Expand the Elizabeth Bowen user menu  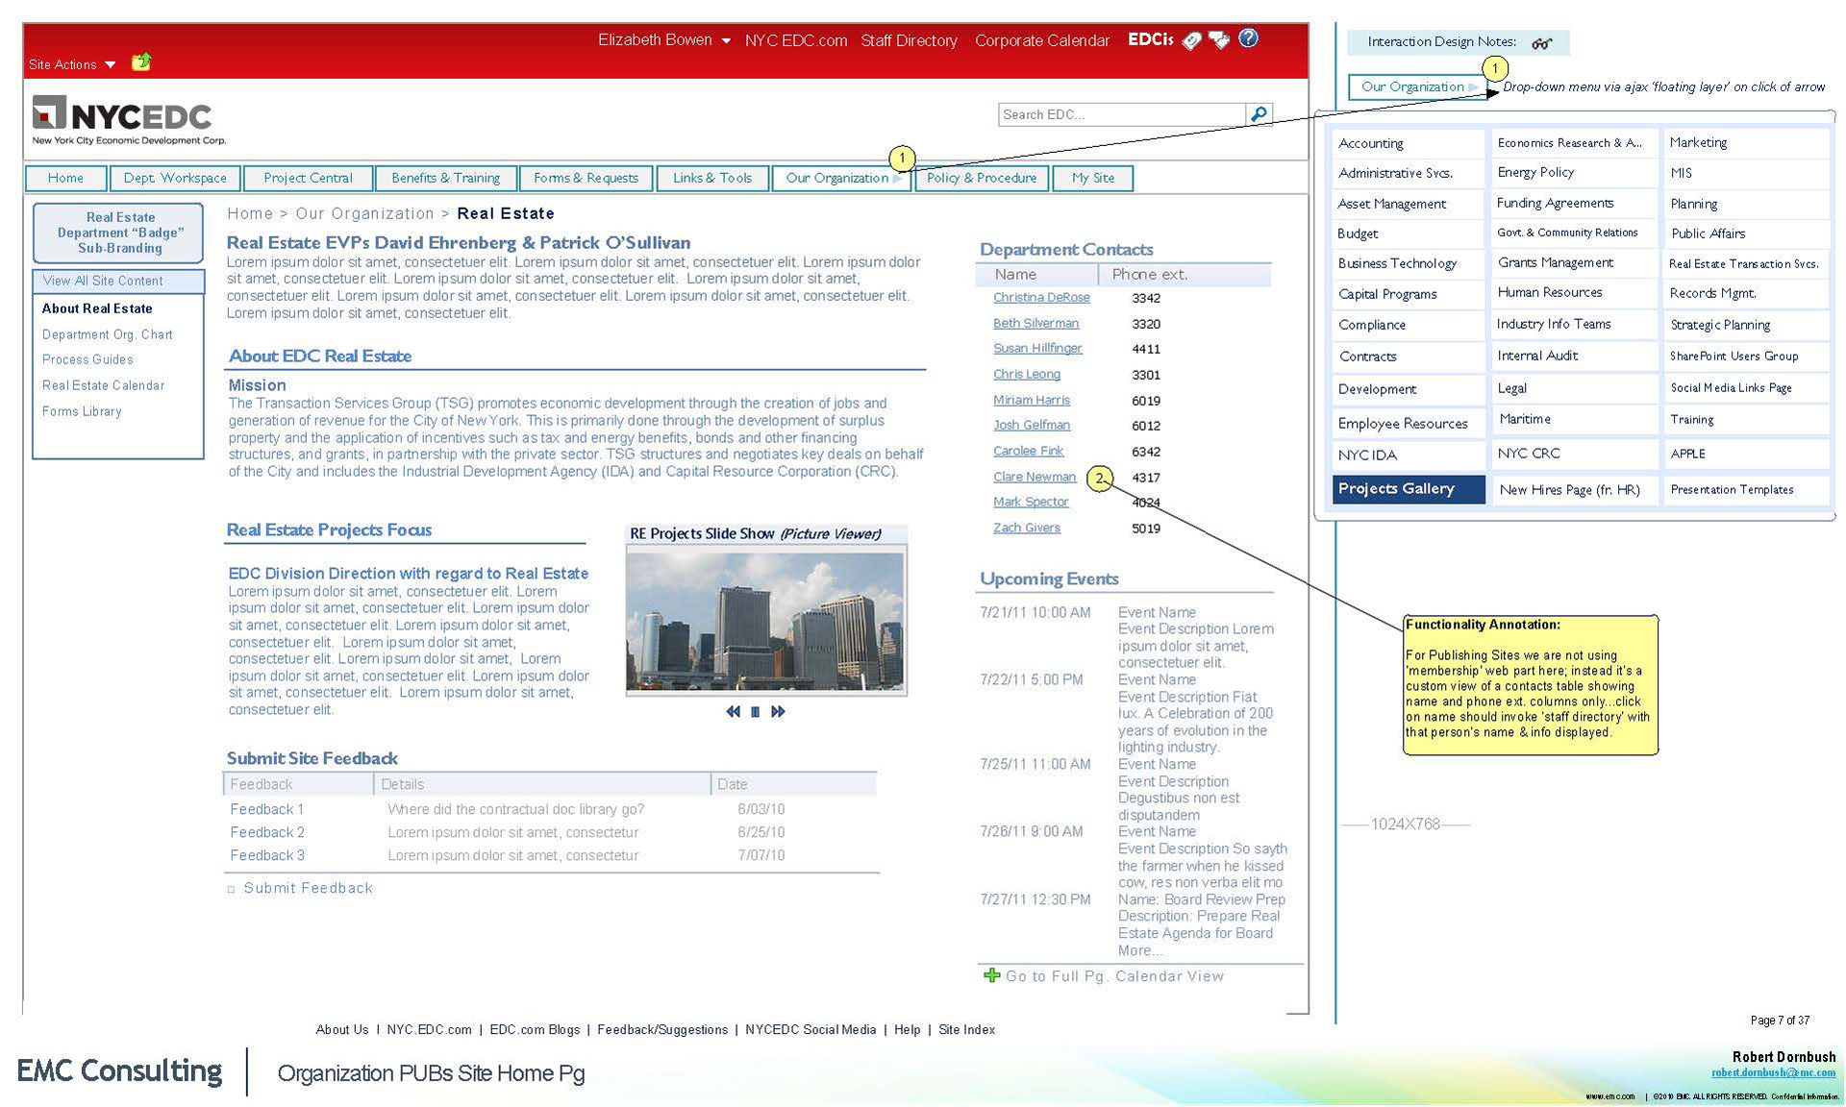coord(726,40)
